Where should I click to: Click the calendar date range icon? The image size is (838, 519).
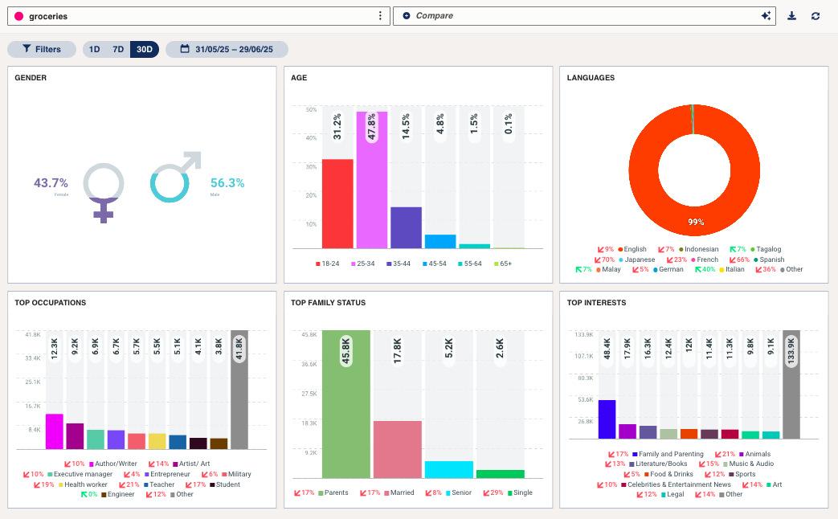point(185,49)
